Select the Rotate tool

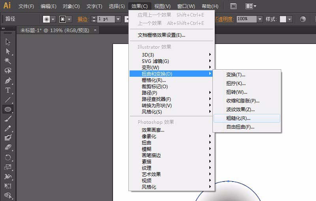point(8,157)
